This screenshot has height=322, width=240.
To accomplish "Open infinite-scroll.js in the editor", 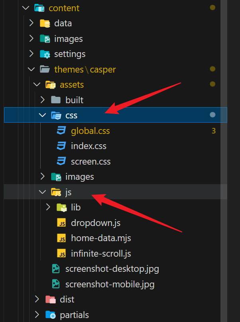I will 101,253.
